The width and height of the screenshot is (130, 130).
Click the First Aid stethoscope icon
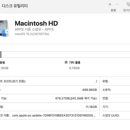(128, 4)
